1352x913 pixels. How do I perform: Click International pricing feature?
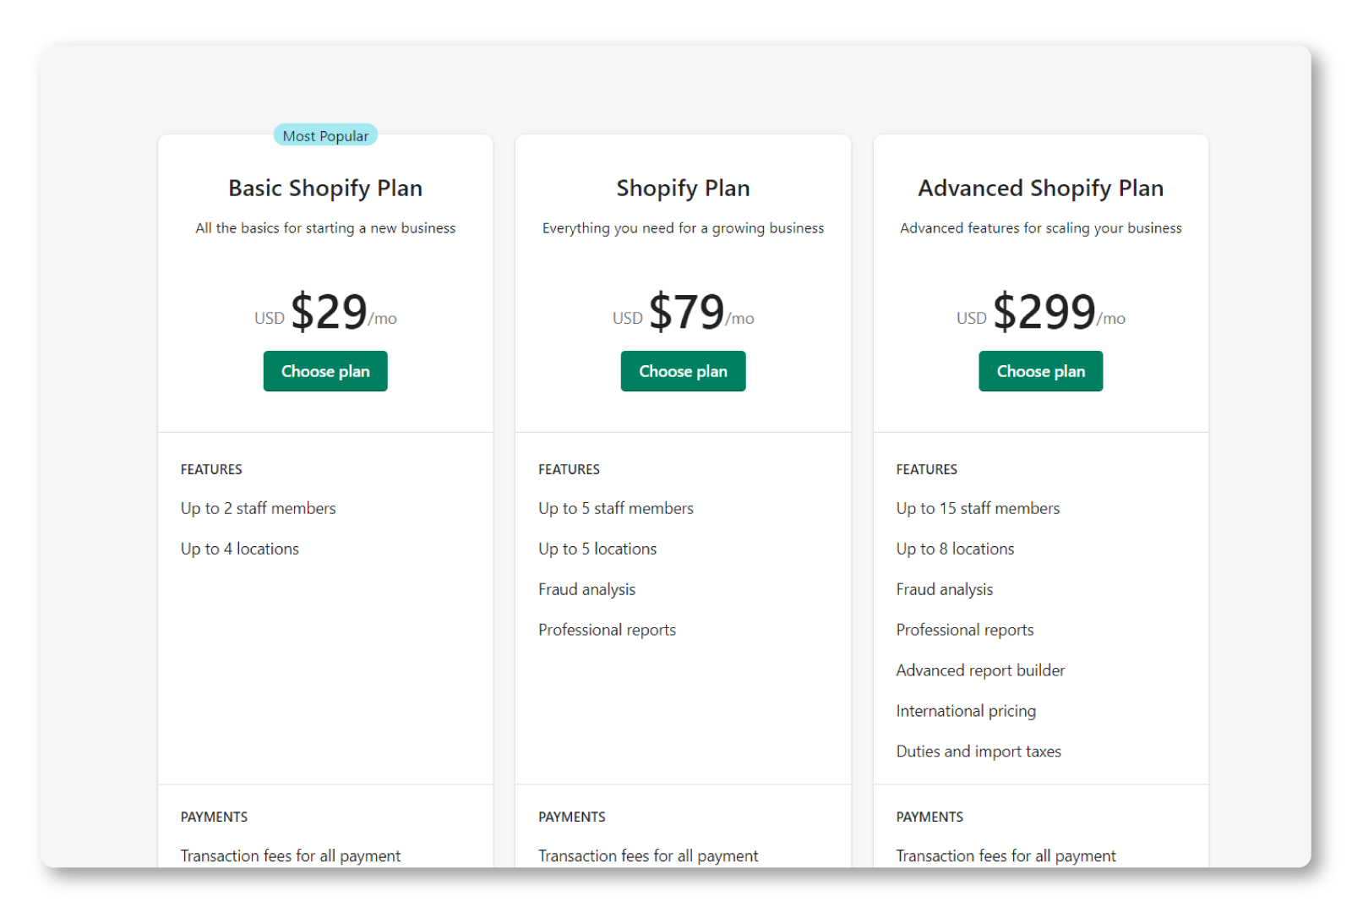coord(966,711)
